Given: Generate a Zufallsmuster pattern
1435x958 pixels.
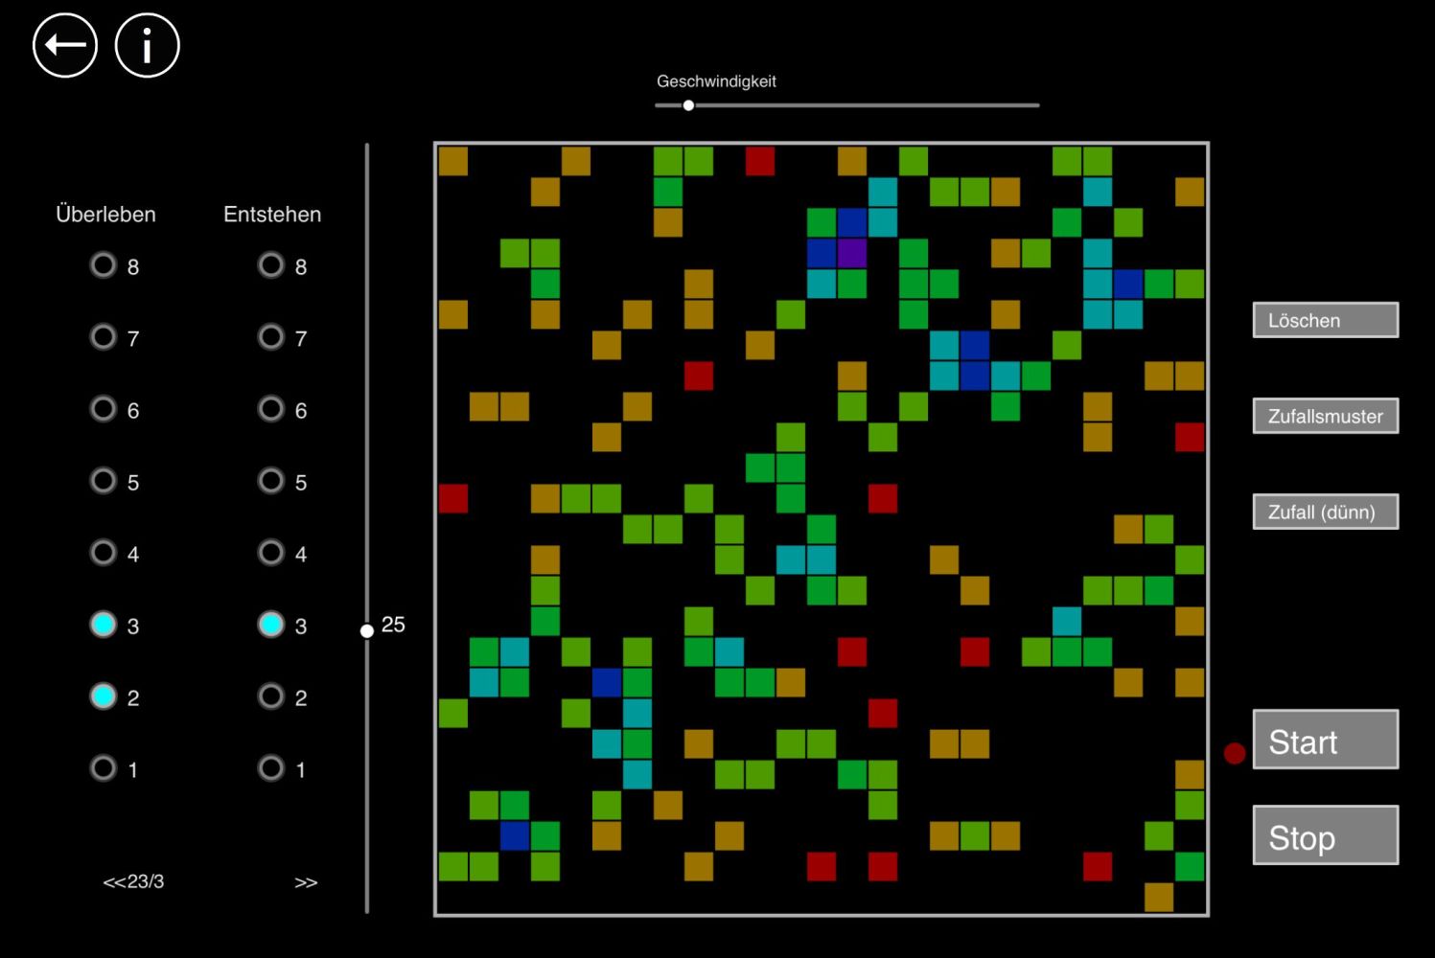Looking at the screenshot, I should click(x=1325, y=416).
